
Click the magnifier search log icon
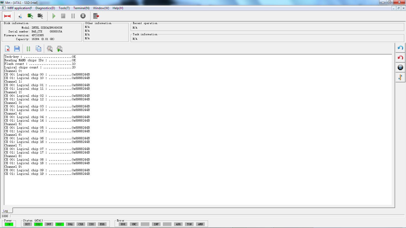tap(50, 49)
